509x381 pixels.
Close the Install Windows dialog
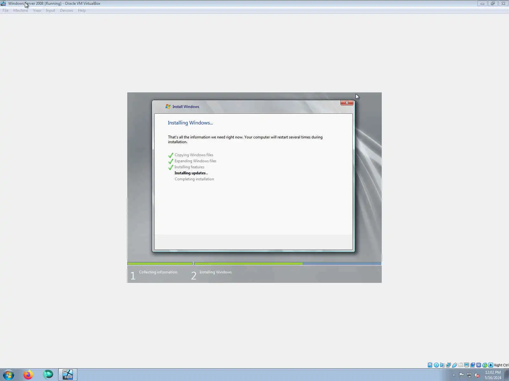coord(347,103)
